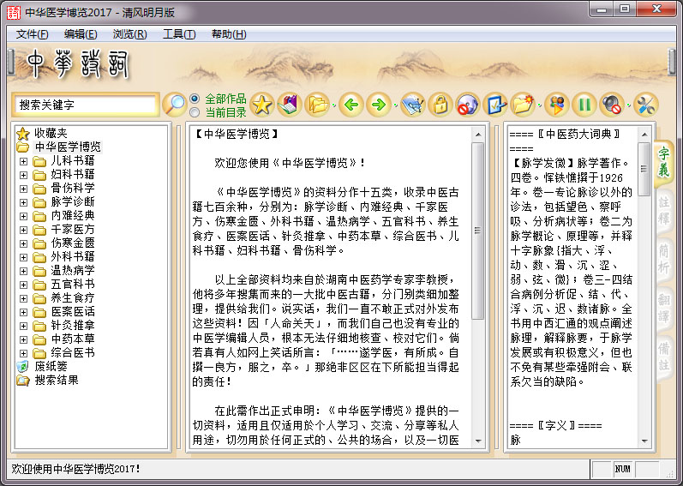The image size is (683, 486).
Task: Click the yellow star favorites toolbar icon
Action: click(x=261, y=105)
